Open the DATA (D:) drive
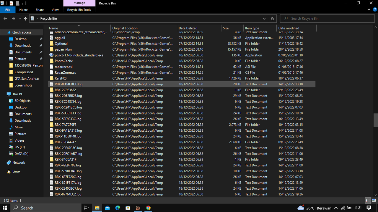Image resolution: width=378 pixels, height=212 pixels. pyautogui.click(x=21, y=154)
